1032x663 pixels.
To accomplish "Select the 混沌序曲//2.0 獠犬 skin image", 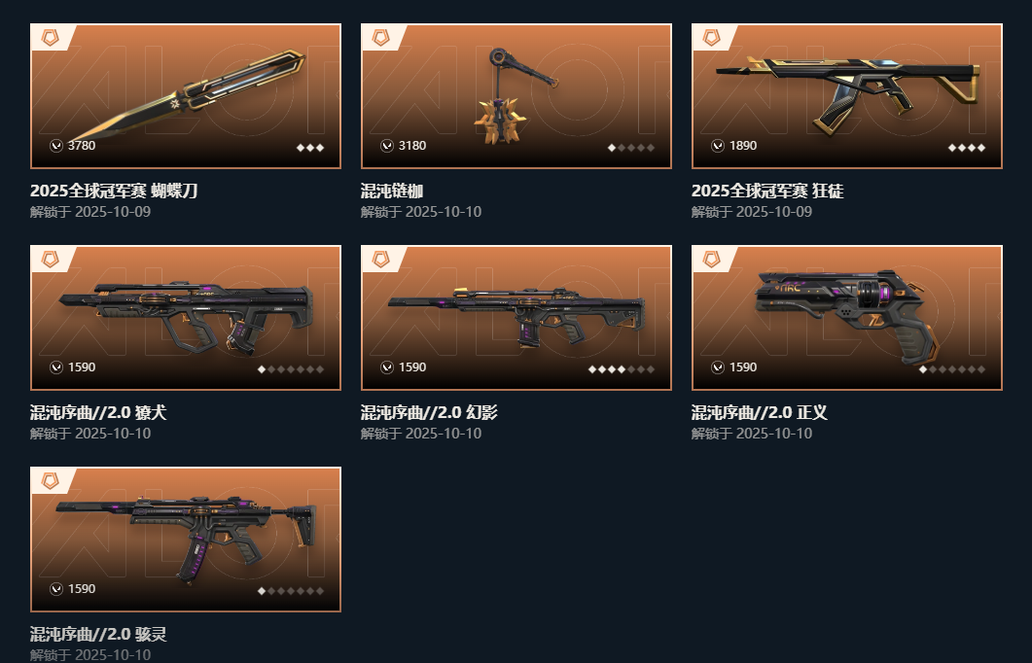I will point(186,318).
